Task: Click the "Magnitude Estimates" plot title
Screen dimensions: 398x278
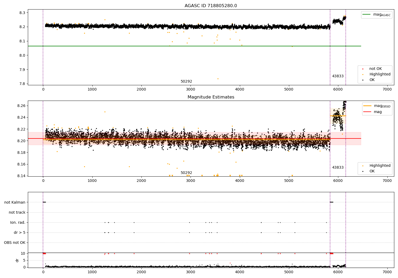Action: click(211, 97)
